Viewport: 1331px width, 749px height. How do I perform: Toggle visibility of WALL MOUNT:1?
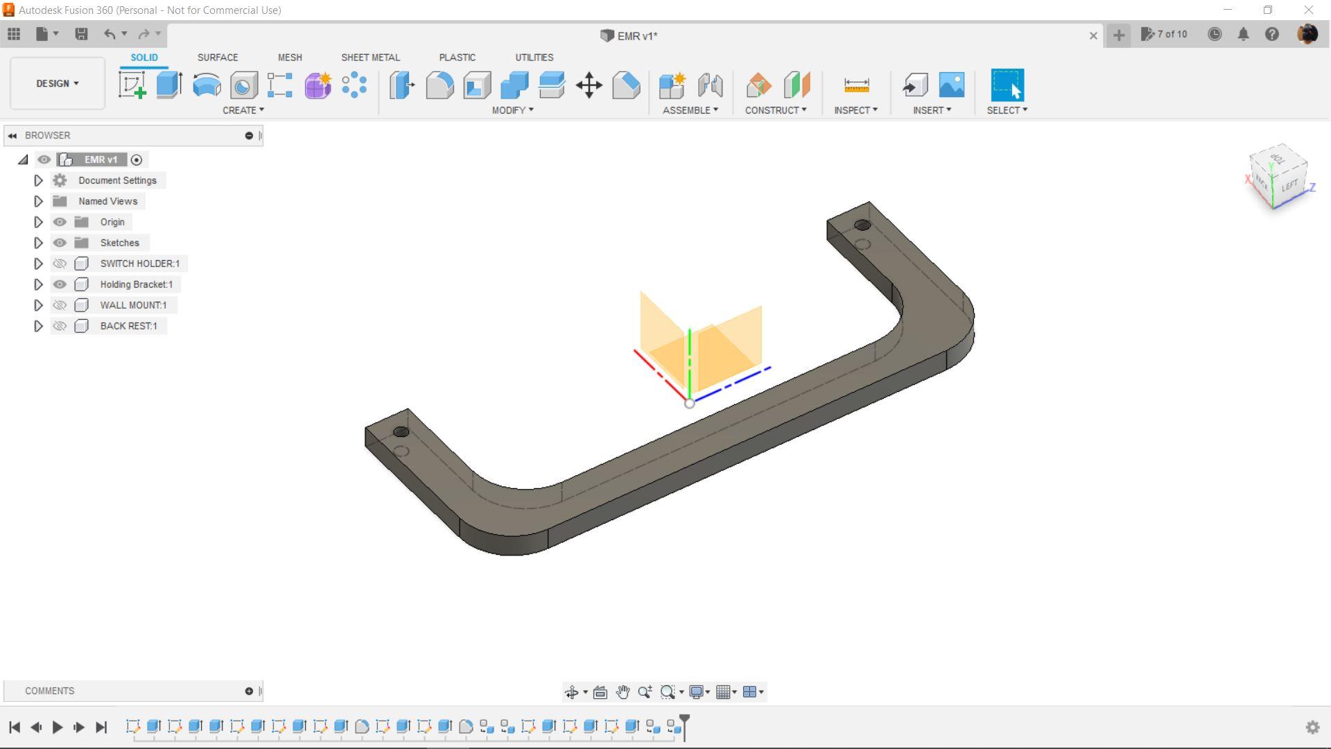pyautogui.click(x=60, y=305)
